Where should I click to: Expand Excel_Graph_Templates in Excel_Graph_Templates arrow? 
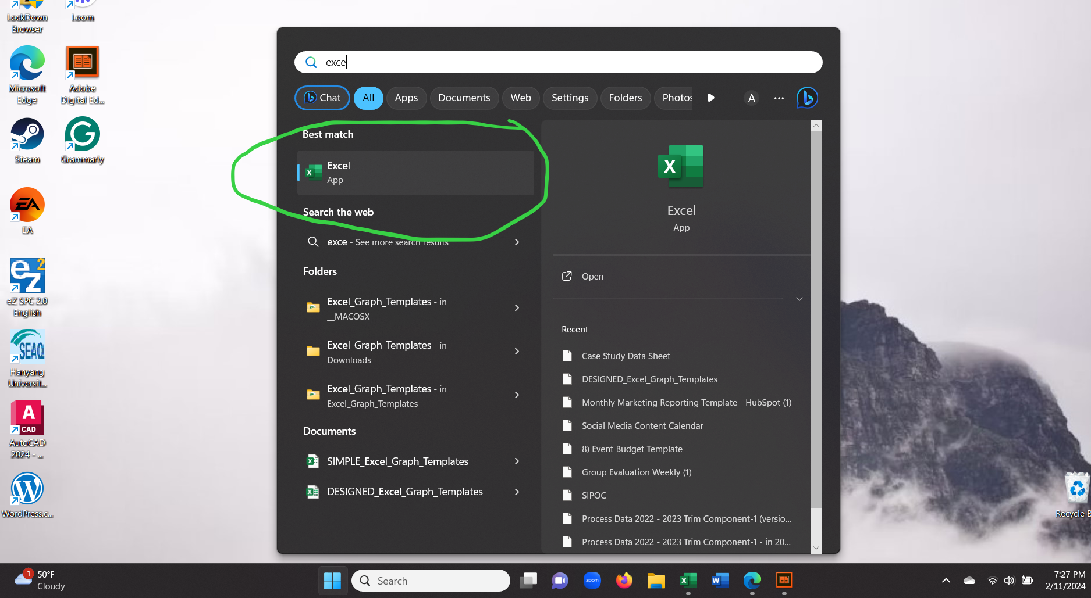point(517,395)
